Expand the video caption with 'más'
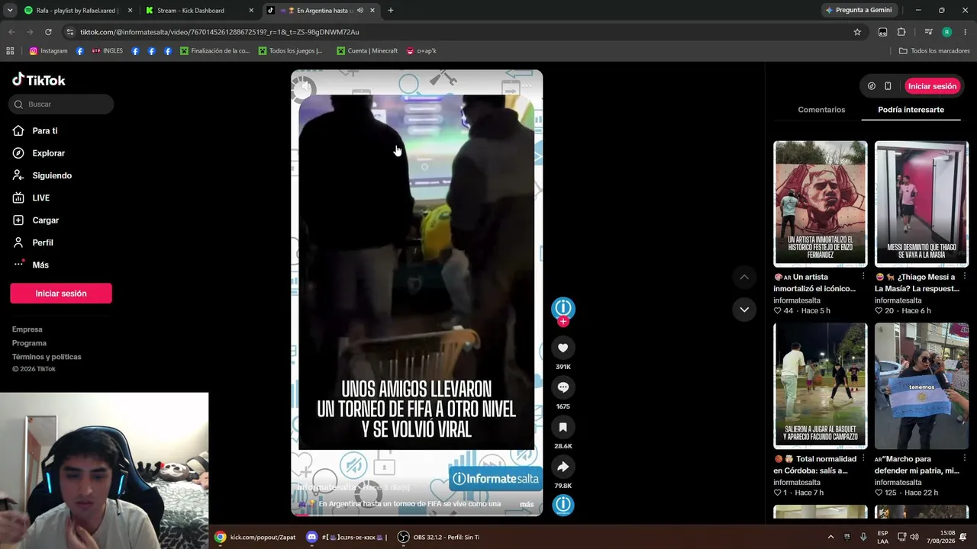Viewport: 977px width, 549px height. 527,504
